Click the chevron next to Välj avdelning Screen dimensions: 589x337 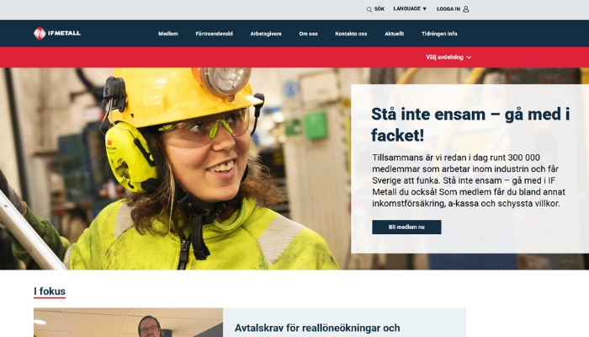coord(469,57)
